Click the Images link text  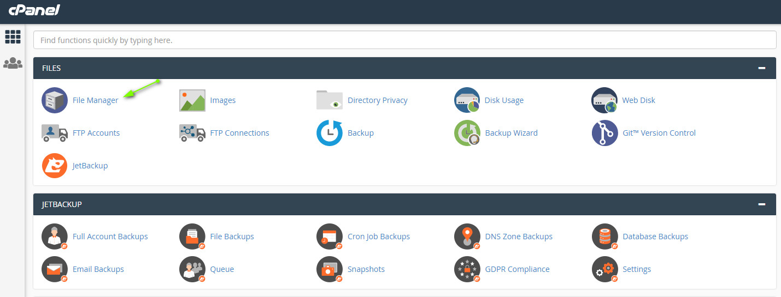(x=223, y=100)
